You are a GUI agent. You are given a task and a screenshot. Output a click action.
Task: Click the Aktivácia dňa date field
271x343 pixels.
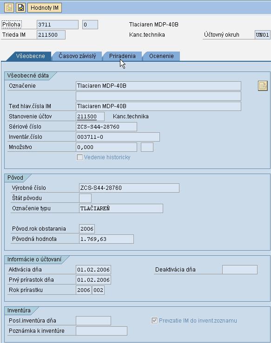click(93, 270)
